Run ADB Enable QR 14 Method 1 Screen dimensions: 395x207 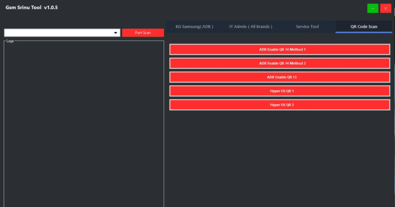click(280, 49)
